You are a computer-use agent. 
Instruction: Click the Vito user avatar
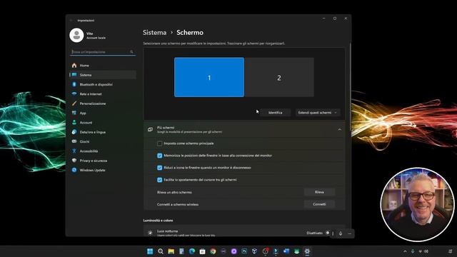[76, 35]
